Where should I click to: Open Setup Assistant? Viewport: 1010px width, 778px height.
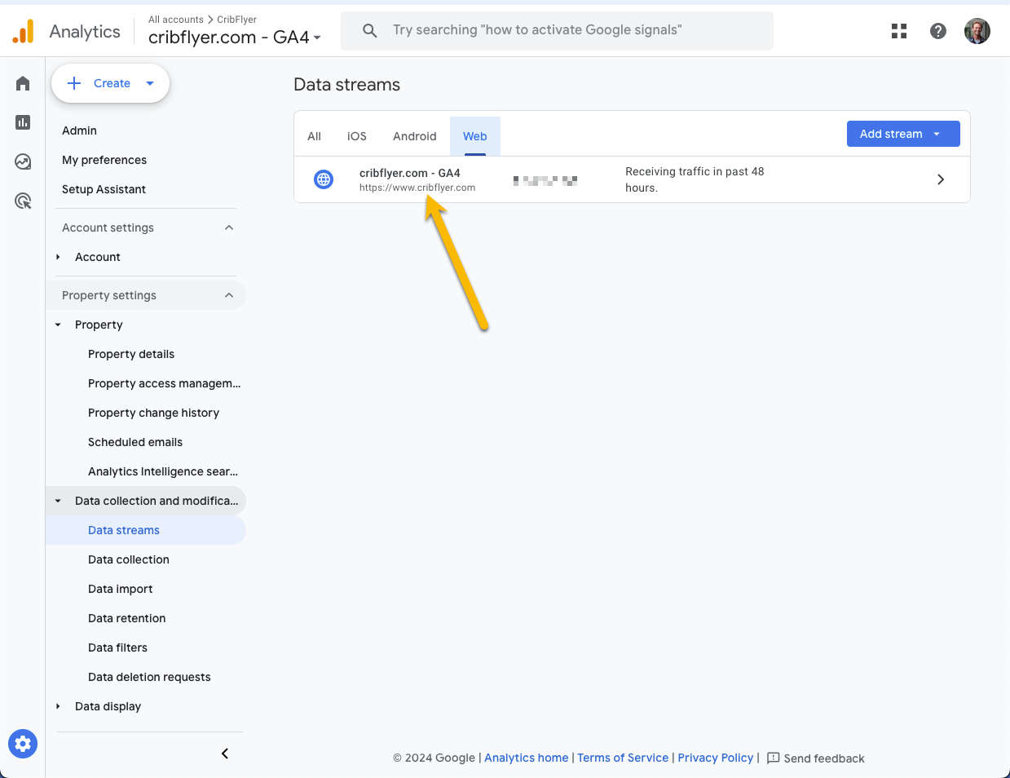click(x=104, y=189)
